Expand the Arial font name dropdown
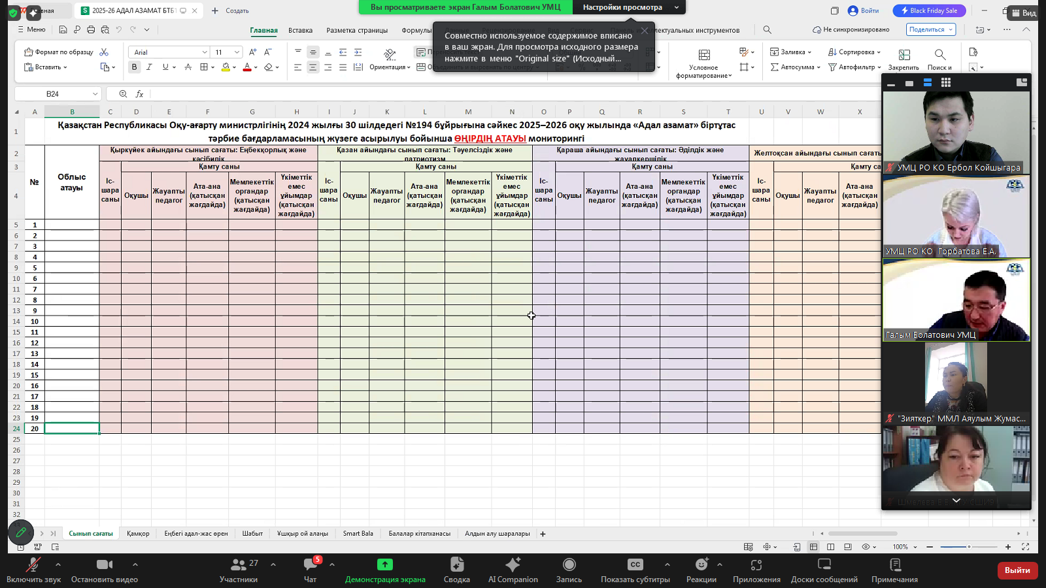The image size is (1046, 588). (204, 52)
